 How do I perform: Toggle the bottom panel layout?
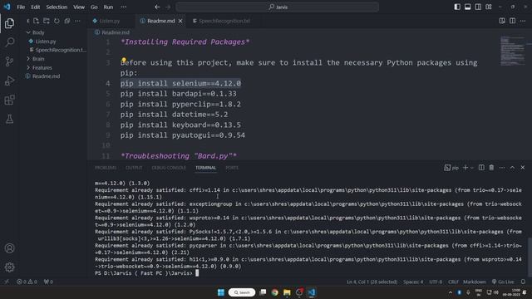pyautogui.click(x=467, y=7)
